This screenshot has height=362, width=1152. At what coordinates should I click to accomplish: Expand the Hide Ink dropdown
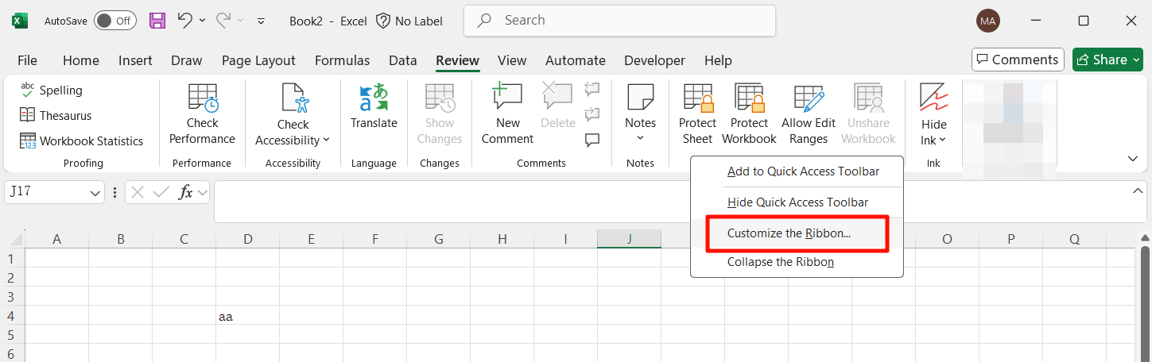(933, 140)
